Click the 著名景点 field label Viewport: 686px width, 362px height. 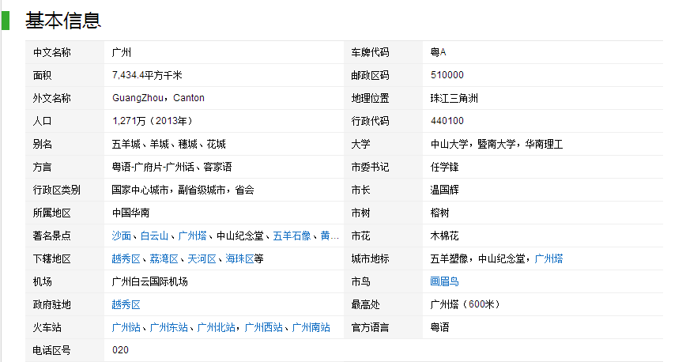click(x=51, y=236)
